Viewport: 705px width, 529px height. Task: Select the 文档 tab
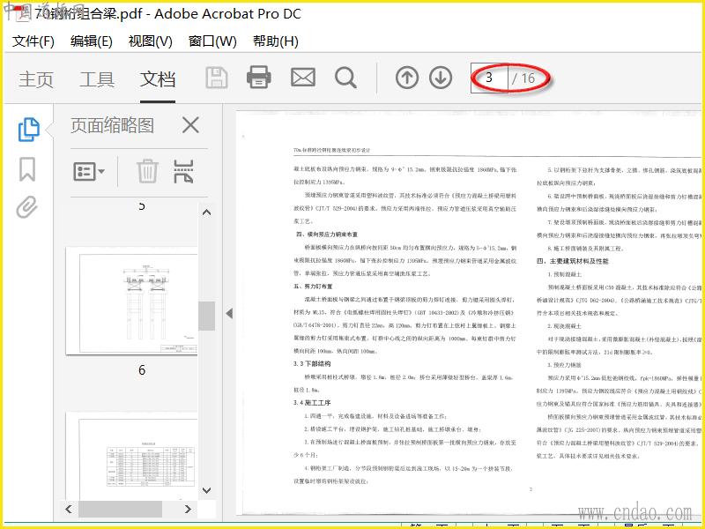(158, 79)
